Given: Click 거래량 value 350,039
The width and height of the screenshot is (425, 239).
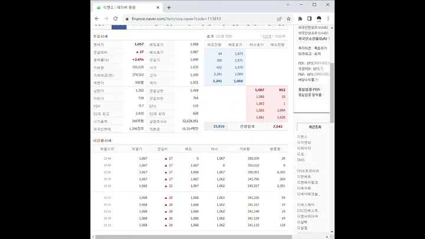Looking at the screenshot, I should coord(138,67).
